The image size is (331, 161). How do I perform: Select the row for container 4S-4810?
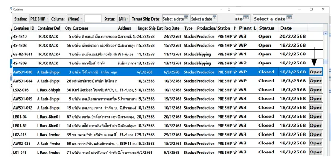pos(168,36)
